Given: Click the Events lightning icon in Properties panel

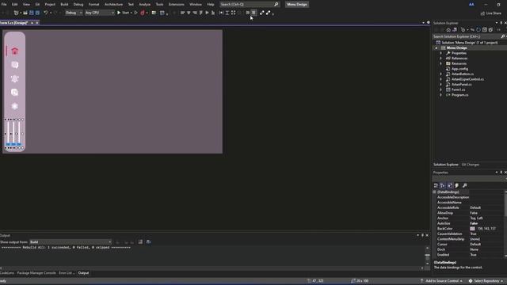Looking at the screenshot, I should click(x=457, y=185).
